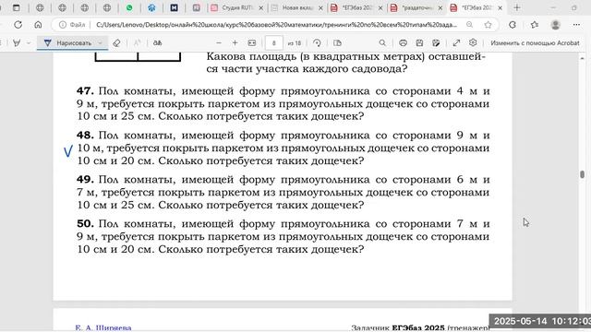Viewport: 591px width, 332px height.
Task: Open the browser settings and more menu
Action: pos(576,25)
